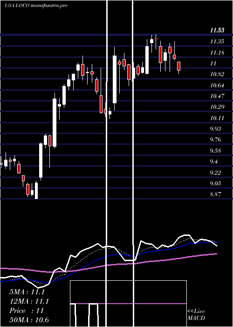Click the 9.93 price axis label
Screen dimensions: 233x327
(215, 128)
